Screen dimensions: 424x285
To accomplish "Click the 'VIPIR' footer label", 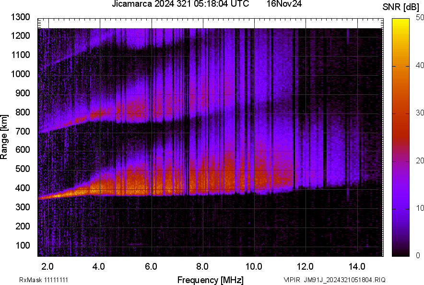I will click(292, 280).
